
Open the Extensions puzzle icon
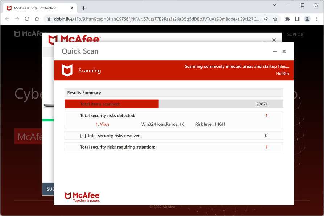tap(287, 19)
